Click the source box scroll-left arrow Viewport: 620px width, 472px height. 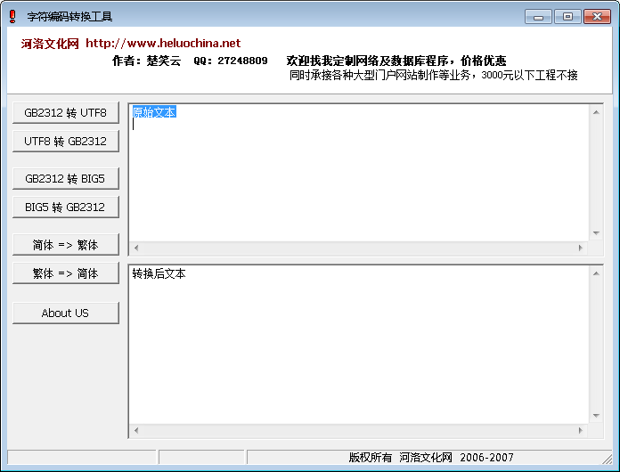click(x=136, y=248)
